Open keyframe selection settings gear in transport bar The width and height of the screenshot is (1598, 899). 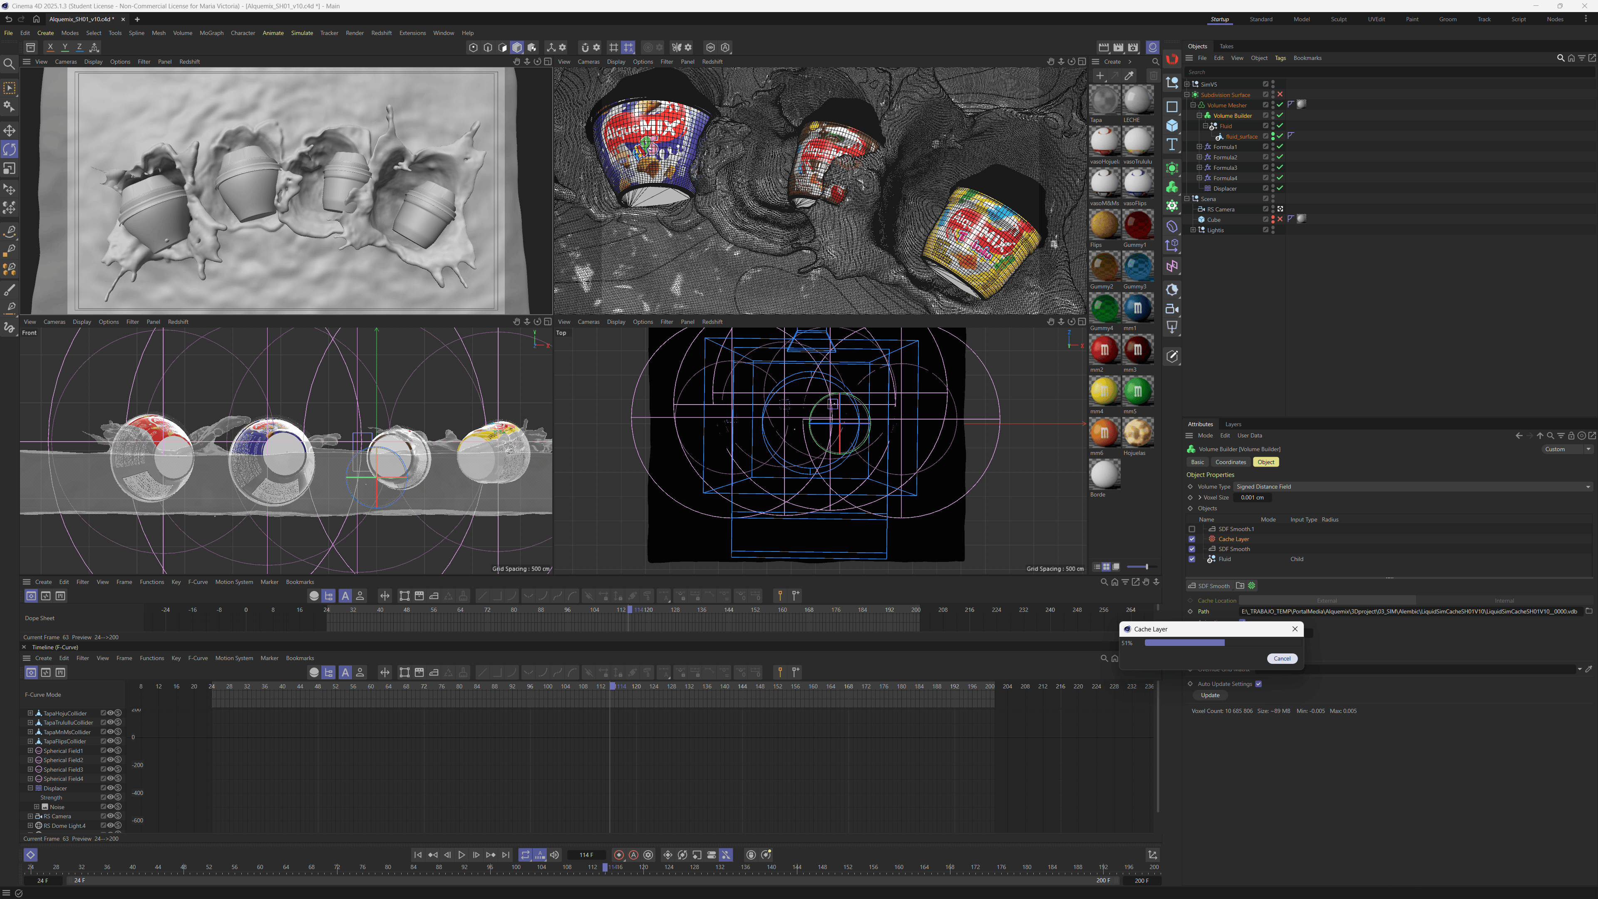pos(648,855)
